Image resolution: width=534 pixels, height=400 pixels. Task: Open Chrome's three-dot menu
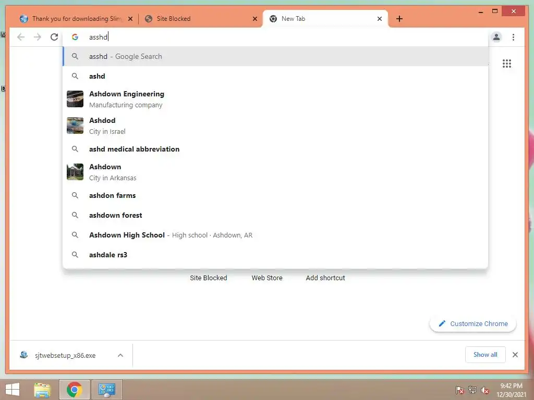coord(513,37)
